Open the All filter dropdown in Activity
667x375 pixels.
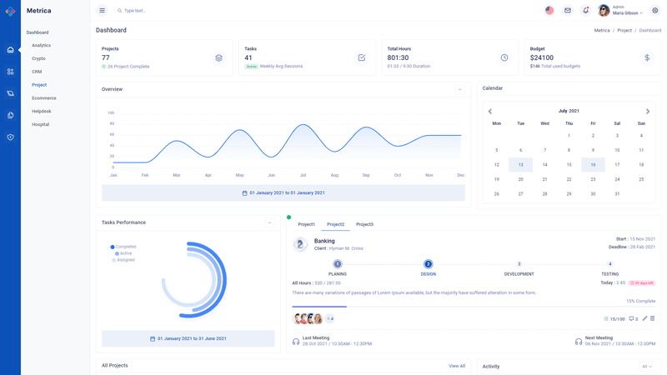[x=647, y=367]
